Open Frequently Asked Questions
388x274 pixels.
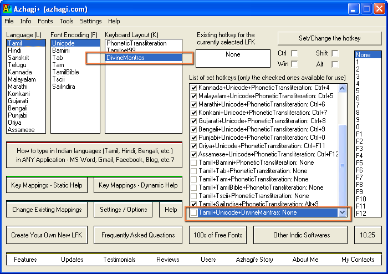[138, 235]
